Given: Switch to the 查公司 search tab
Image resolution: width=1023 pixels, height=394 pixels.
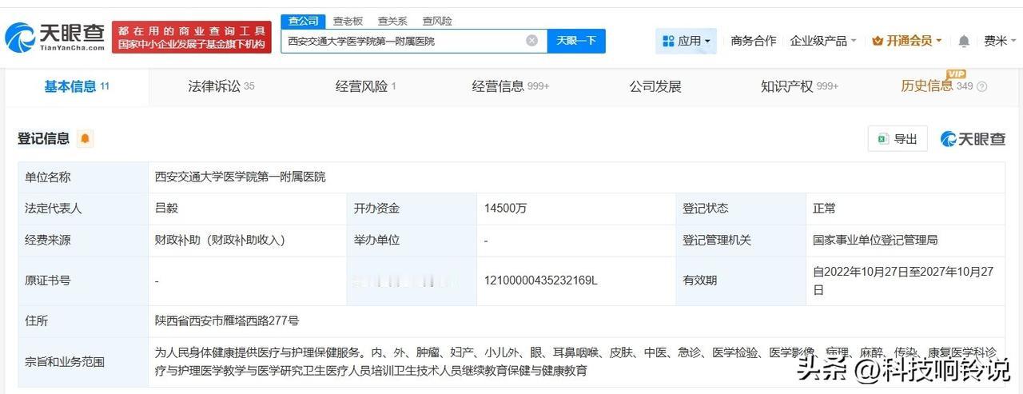Looking at the screenshot, I should [x=304, y=22].
